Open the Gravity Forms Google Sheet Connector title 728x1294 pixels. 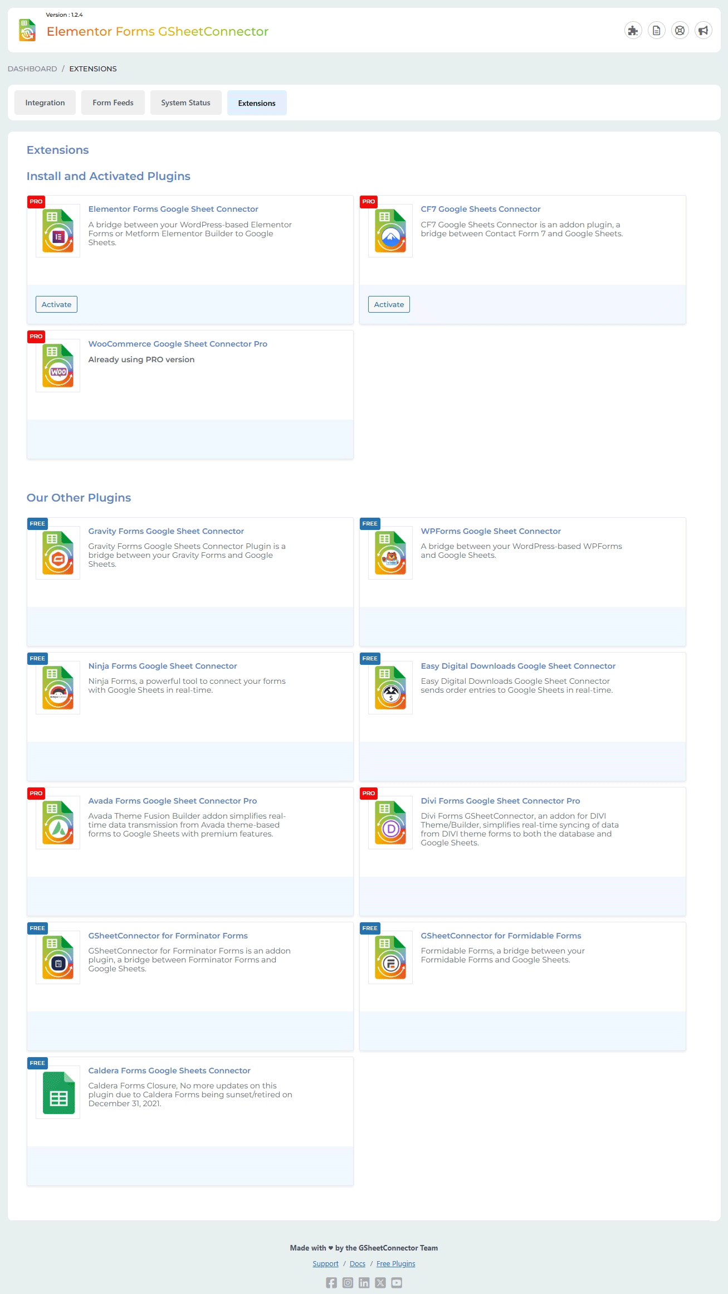tap(166, 531)
